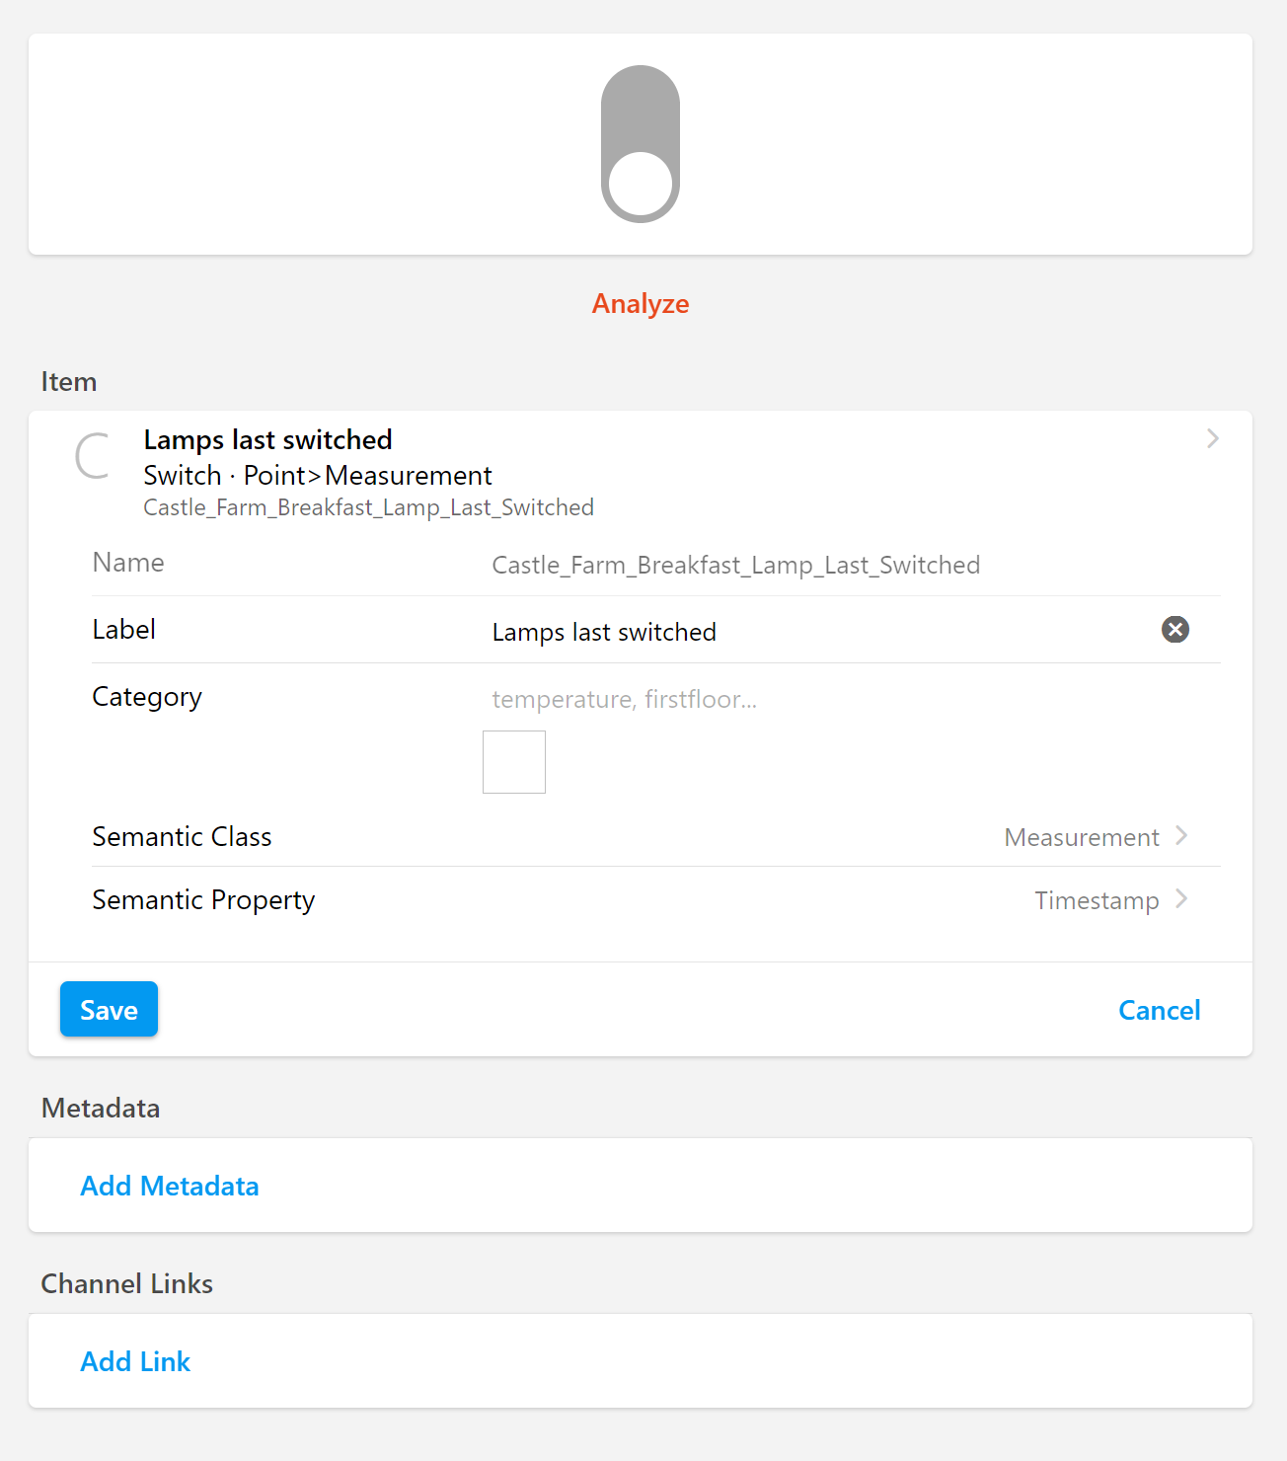Click the switch thumb to change its state
The height and width of the screenshot is (1461, 1287).
click(640, 183)
